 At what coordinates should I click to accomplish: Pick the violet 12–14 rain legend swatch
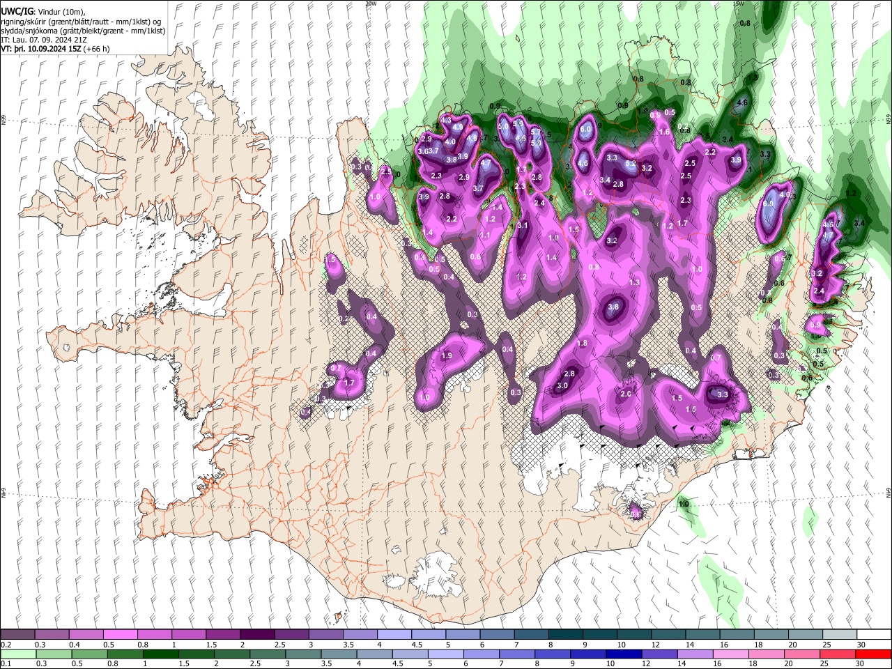660,654
